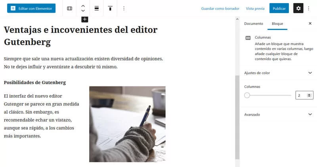Click the heading 'Ventajas e incovenientes del editor Gutenberg'
The width and height of the screenshot is (317, 167).
click(81, 36)
